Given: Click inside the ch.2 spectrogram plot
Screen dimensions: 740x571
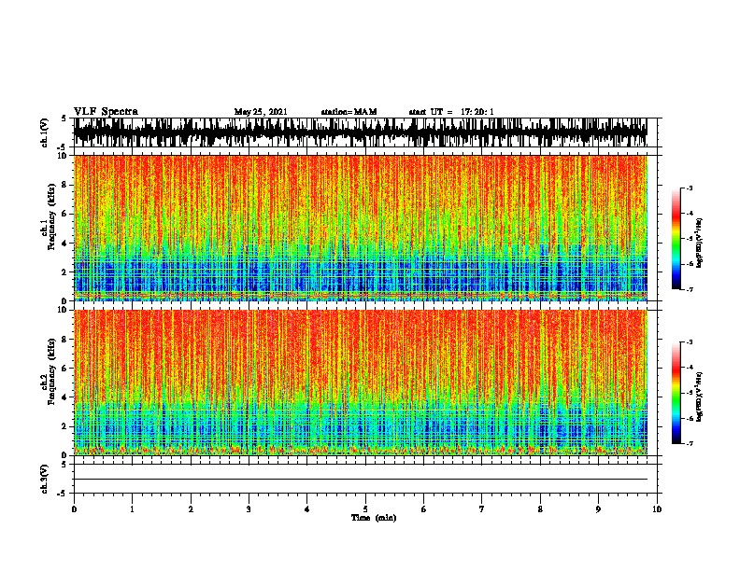Looking at the screenshot, I should (x=361, y=383).
